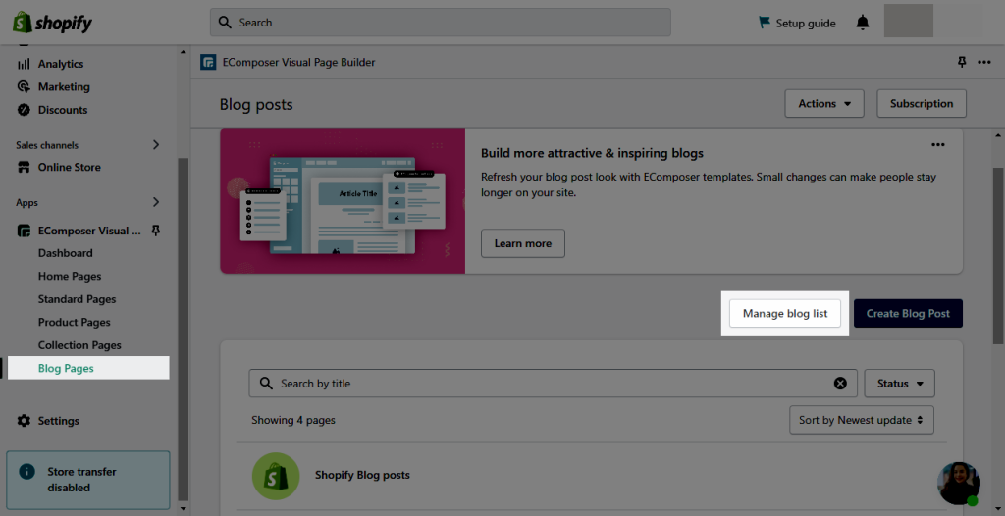Click main content scrollbar up arrow

[998, 135]
